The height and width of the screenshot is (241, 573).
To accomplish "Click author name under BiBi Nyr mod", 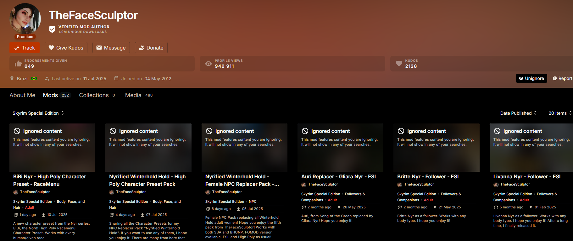I will tap(35, 192).
